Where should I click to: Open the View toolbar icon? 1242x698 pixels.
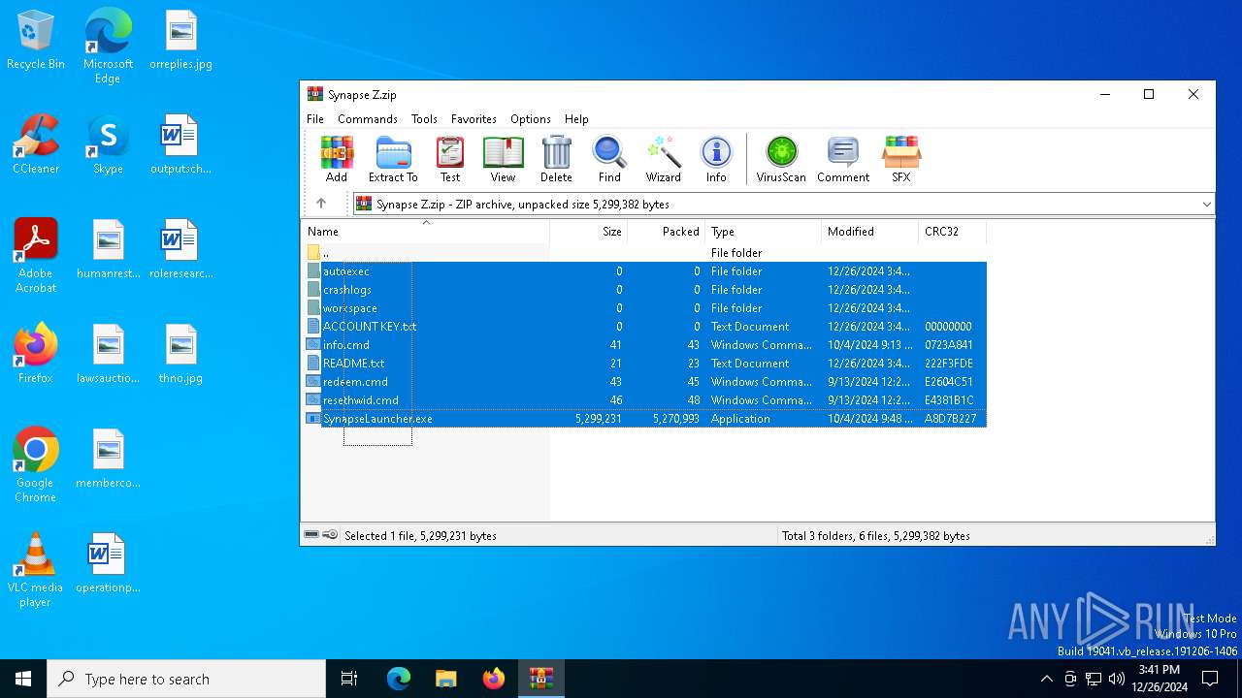pos(503,159)
